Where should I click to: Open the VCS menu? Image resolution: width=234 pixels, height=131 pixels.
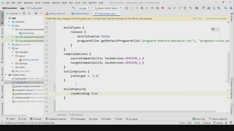(84, 3)
